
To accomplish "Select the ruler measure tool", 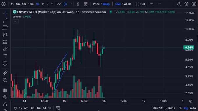I will coord(5,73).
